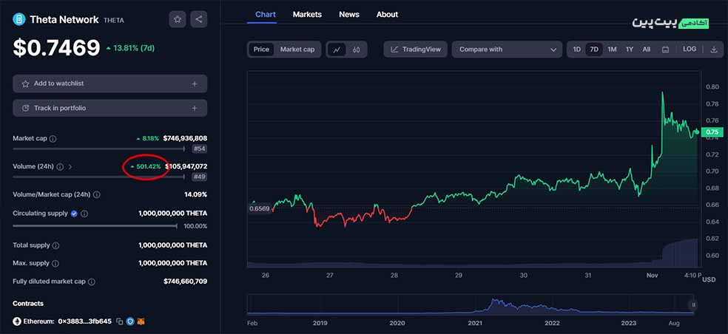
Task: Click plus icon on Add to watchlist
Action: point(195,84)
